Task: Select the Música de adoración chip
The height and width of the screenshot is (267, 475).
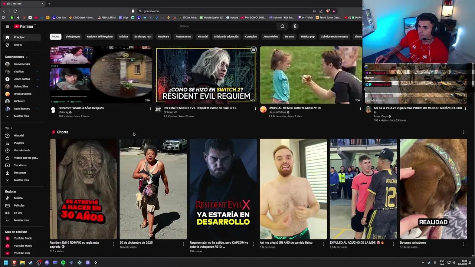Action: (x=226, y=37)
